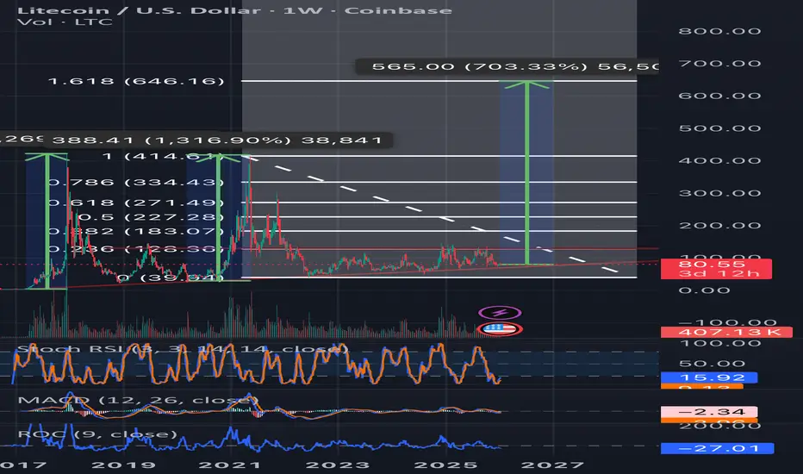The height and width of the screenshot is (474, 803).
Task: Select the 1.618 (646.16) Fibonacci level label
Action: click(136, 81)
